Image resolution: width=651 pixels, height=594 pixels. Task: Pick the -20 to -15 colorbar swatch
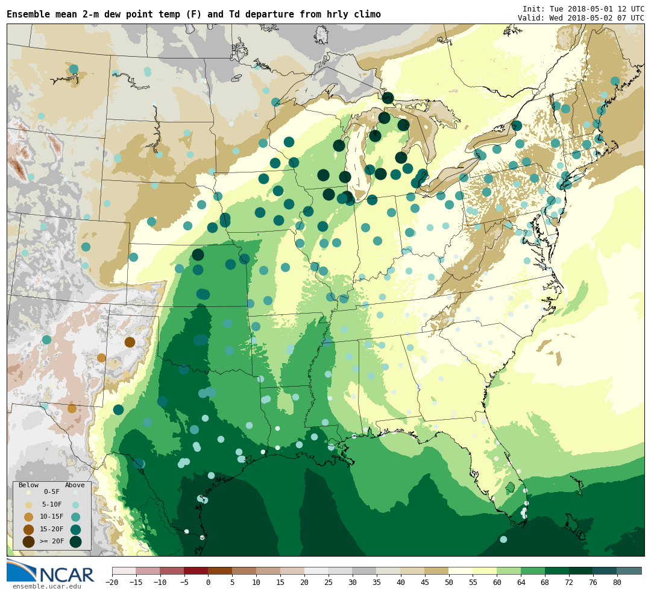[x=124, y=571]
